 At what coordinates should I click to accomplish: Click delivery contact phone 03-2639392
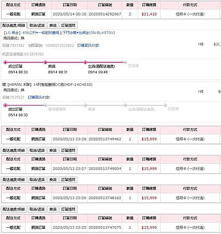click(x=34, y=54)
